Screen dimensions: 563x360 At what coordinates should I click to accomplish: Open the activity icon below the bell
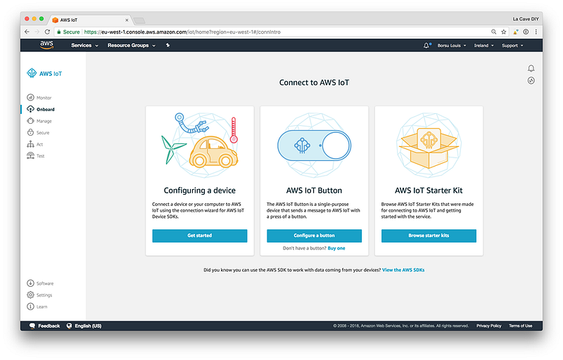tap(531, 80)
